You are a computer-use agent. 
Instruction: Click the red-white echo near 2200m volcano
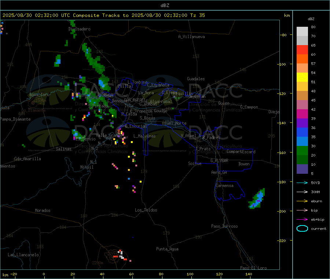[120, 255]
